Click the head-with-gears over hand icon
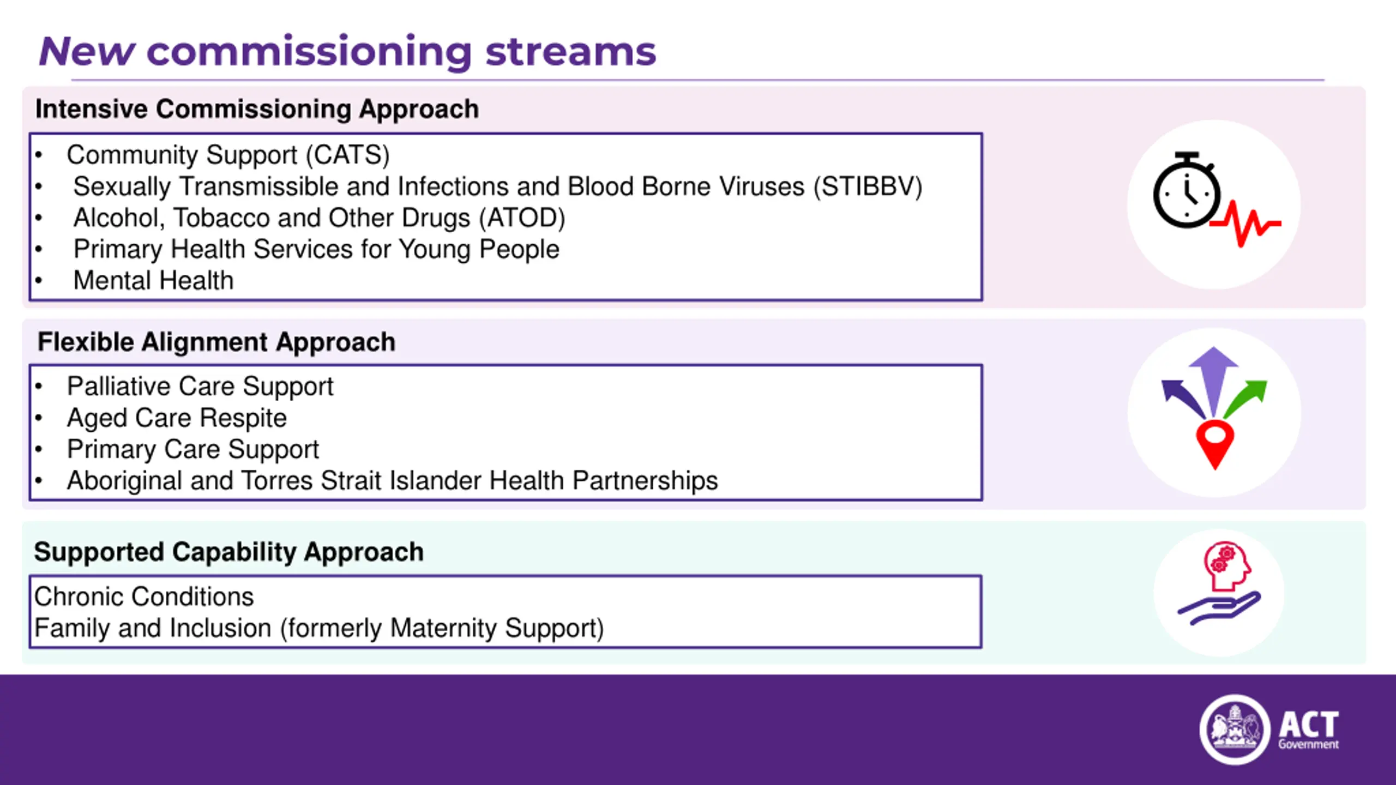 click(x=1219, y=583)
